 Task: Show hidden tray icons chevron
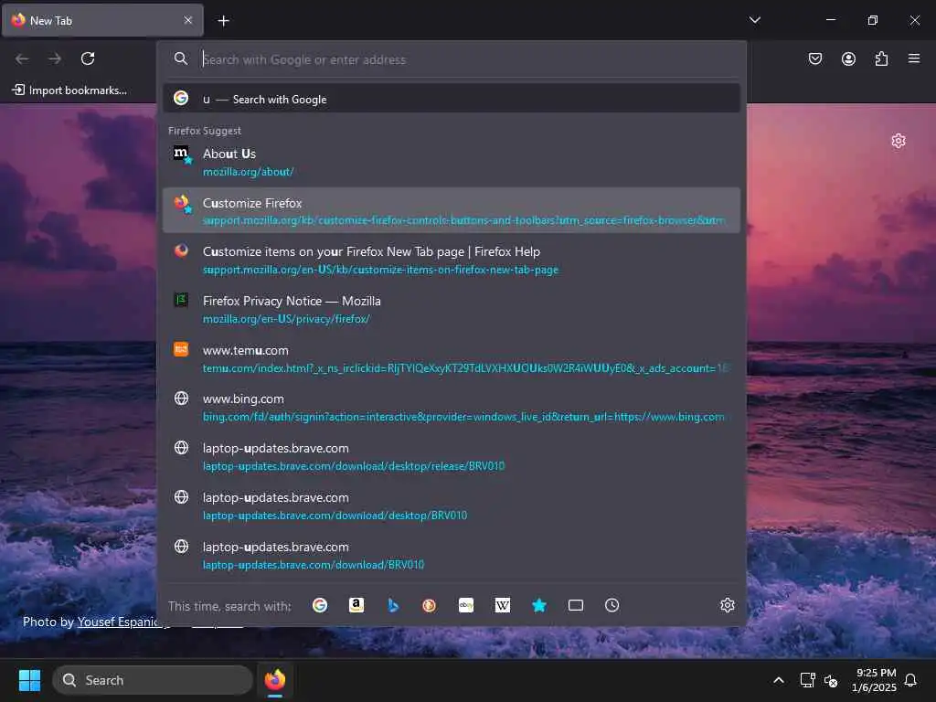(x=779, y=680)
